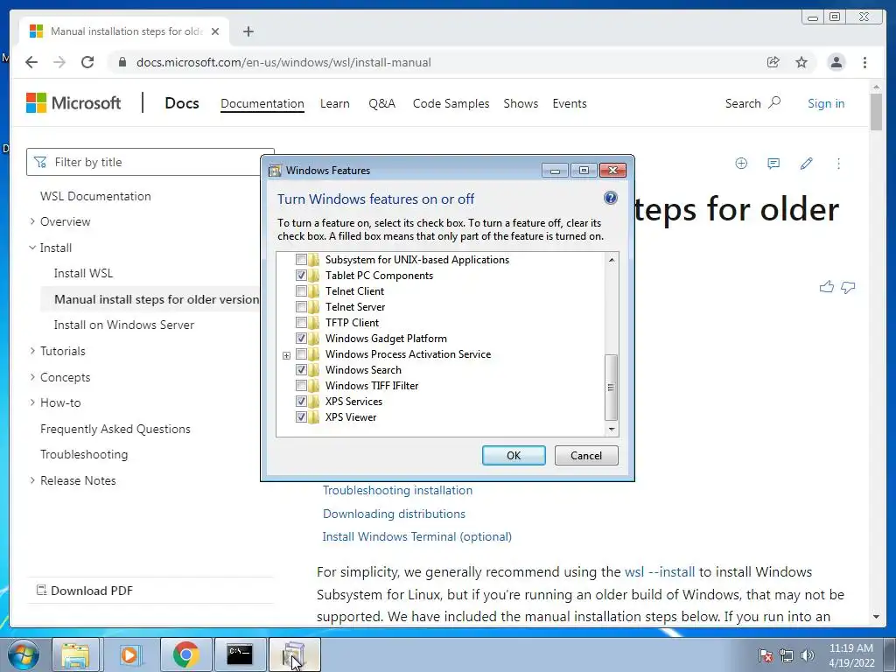Click the thumbs up icon
This screenshot has height=672, width=896.
pyautogui.click(x=826, y=287)
